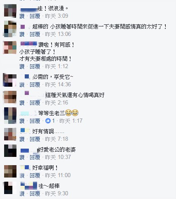Reply to the 哇～超棒 comment
The height and width of the screenshot is (199, 176).
35,194
